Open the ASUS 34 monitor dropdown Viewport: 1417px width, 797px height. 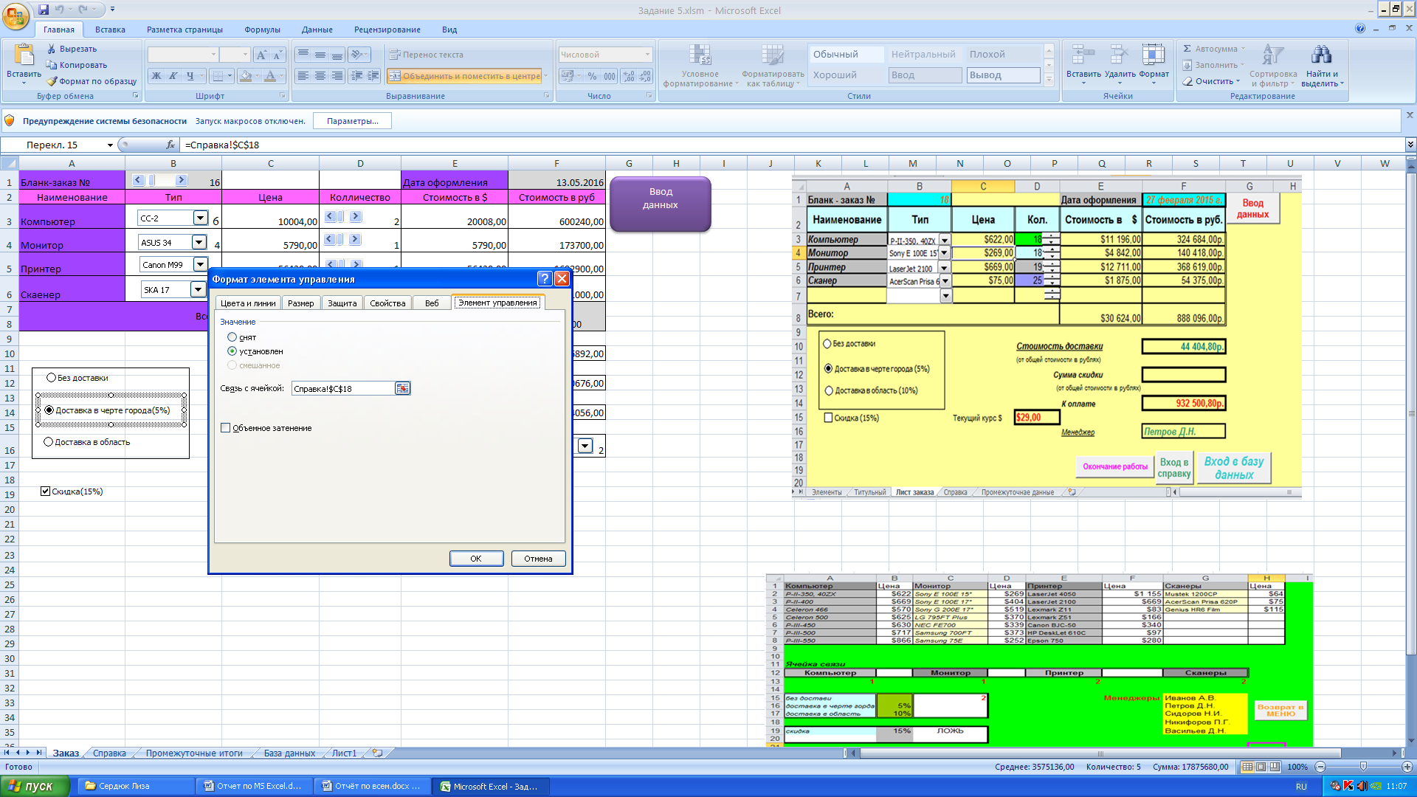pyautogui.click(x=199, y=242)
